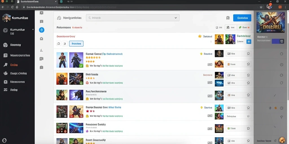Collapse the Komunitar sidebar section arrow

(x=33, y=29)
